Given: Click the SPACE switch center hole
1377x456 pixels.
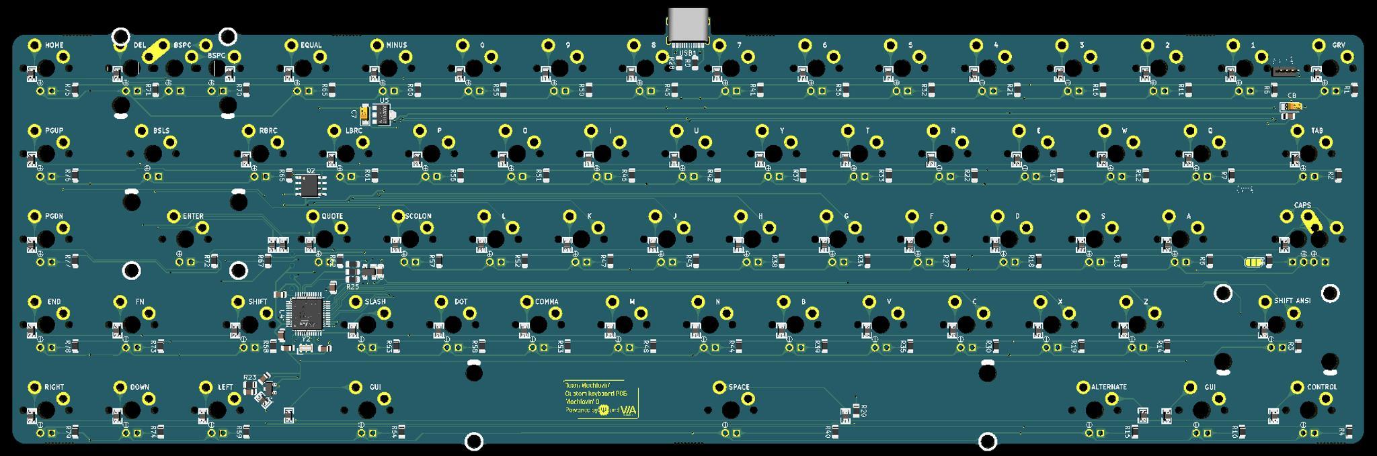Looking at the screenshot, I should tap(731, 410).
